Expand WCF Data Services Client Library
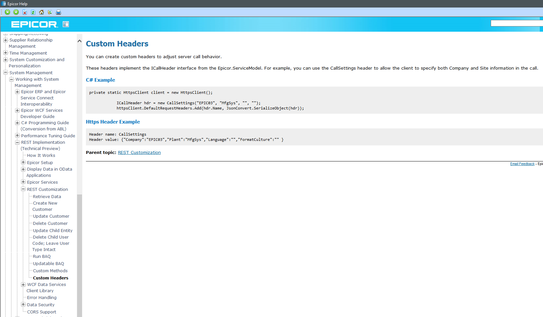 pyautogui.click(x=23, y=285)
